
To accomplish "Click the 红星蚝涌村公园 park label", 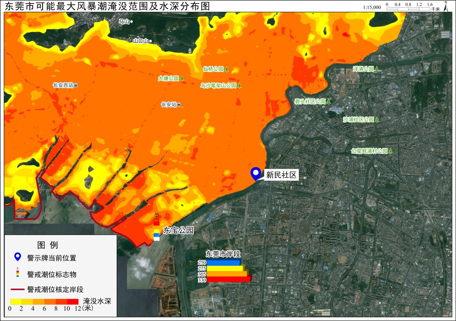I will point(370,151).
